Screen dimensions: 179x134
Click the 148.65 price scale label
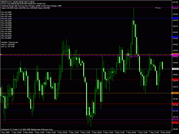[x=176, y=75]
